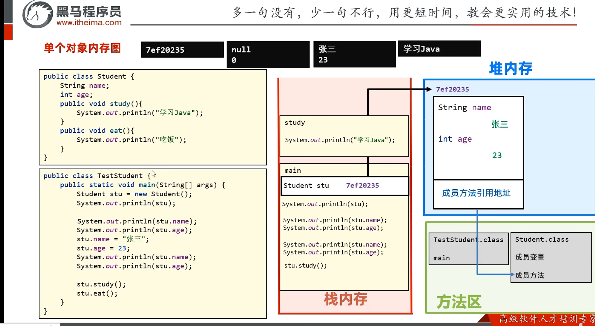This screenshot has width=595, height=326.
Task: Click the 堆内存 heap title
Action: pyautogui.click(x=510, y=69)
